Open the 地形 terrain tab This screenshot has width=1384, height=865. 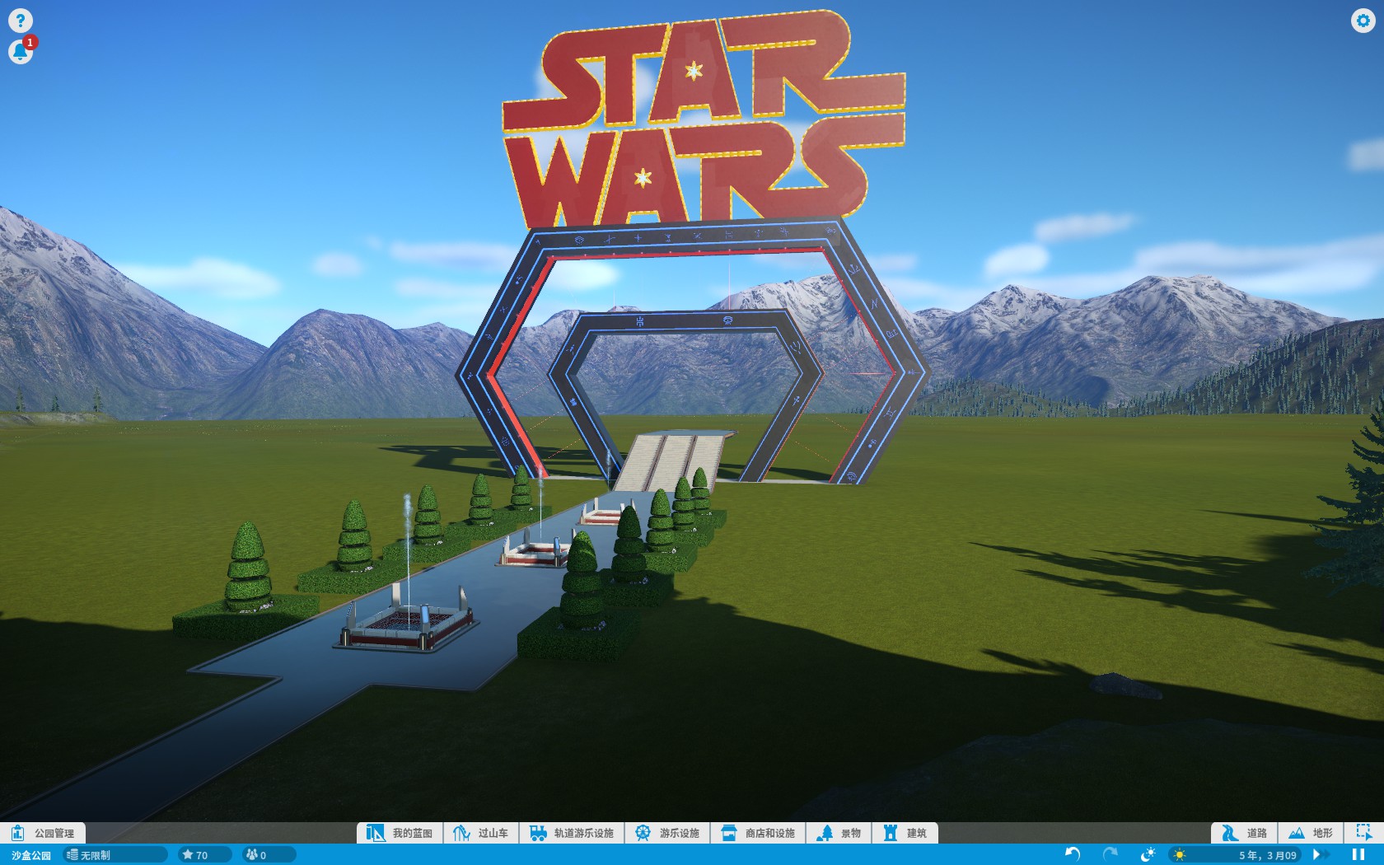[x=1311, y=833]
